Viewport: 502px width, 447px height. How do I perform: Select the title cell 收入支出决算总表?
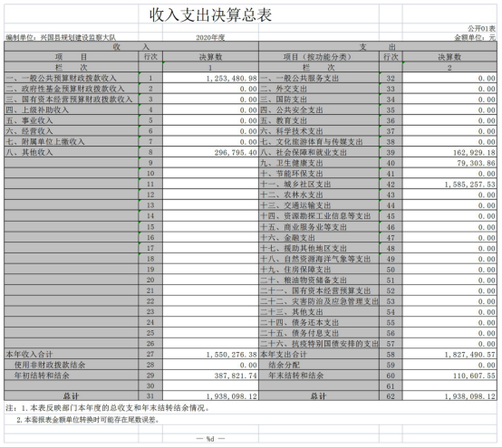point(210,14)
